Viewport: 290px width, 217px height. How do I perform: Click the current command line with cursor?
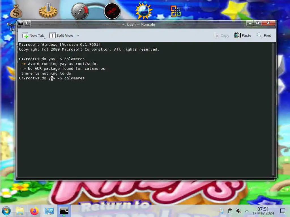[52, 78]
